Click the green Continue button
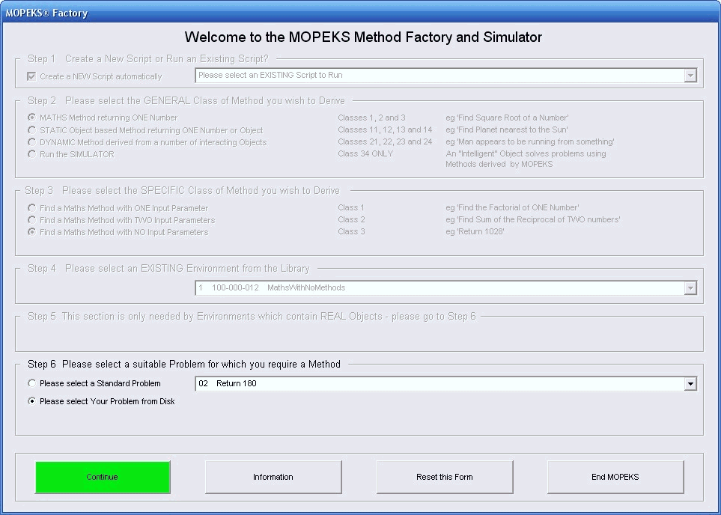 click(103, 477)
